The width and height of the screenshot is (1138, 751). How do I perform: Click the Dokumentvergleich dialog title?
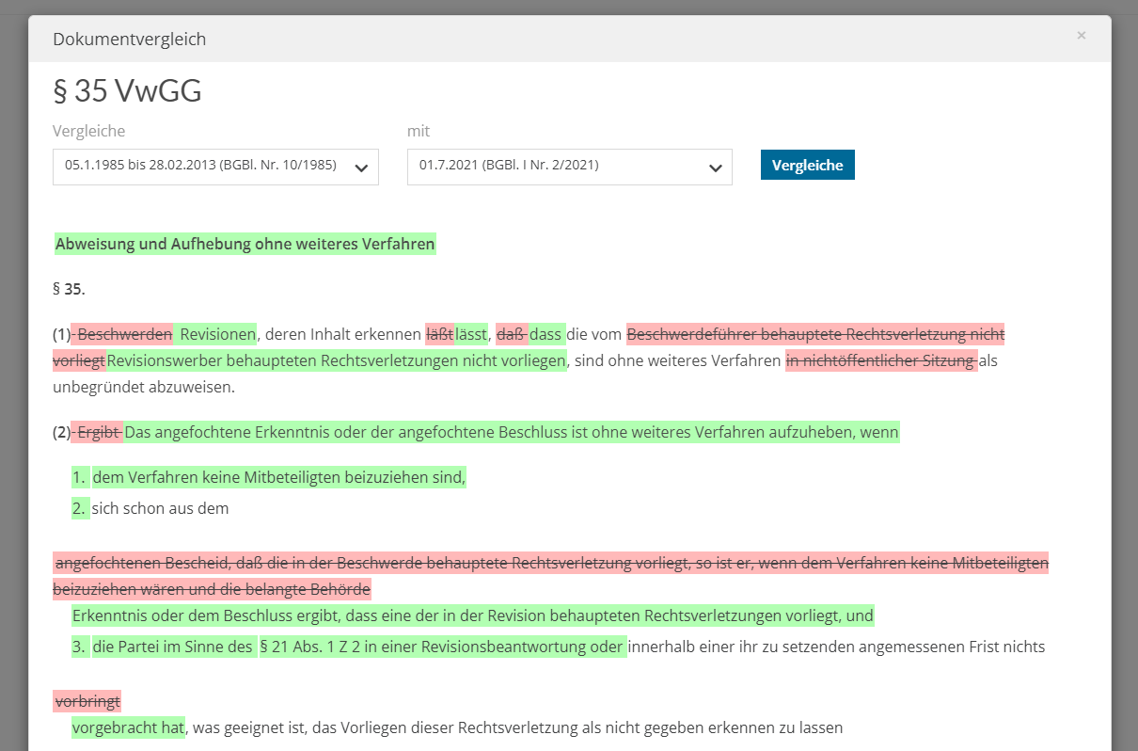point(129,40)
